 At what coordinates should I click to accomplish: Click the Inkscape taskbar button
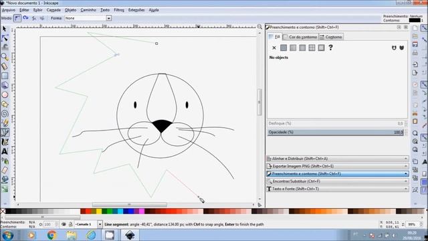tap(130, 235)
